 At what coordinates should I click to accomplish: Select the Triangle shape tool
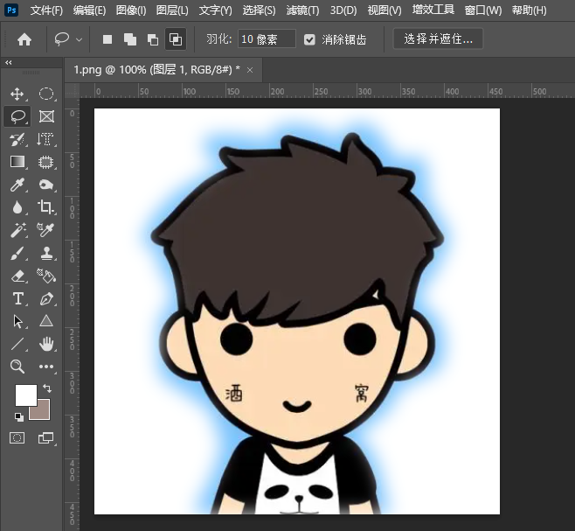coord(46,321)
